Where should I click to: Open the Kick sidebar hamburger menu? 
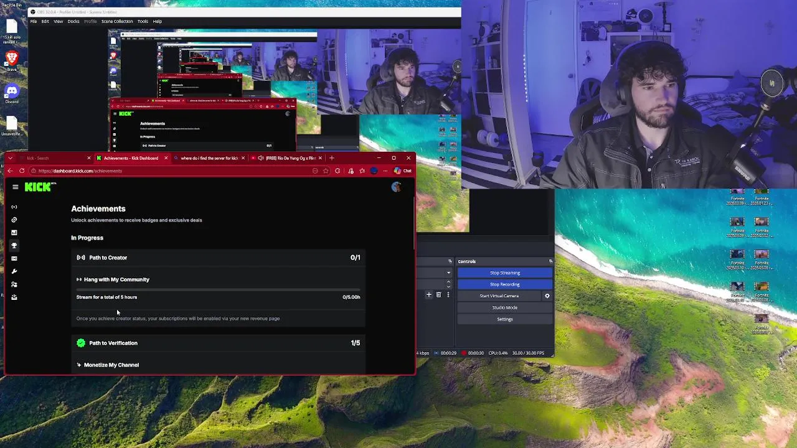16,187
